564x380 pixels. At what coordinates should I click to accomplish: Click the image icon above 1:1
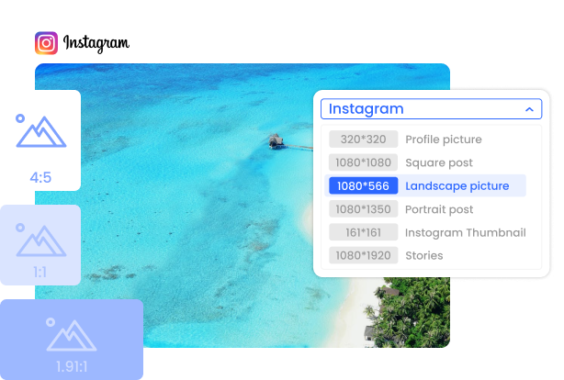40,240
